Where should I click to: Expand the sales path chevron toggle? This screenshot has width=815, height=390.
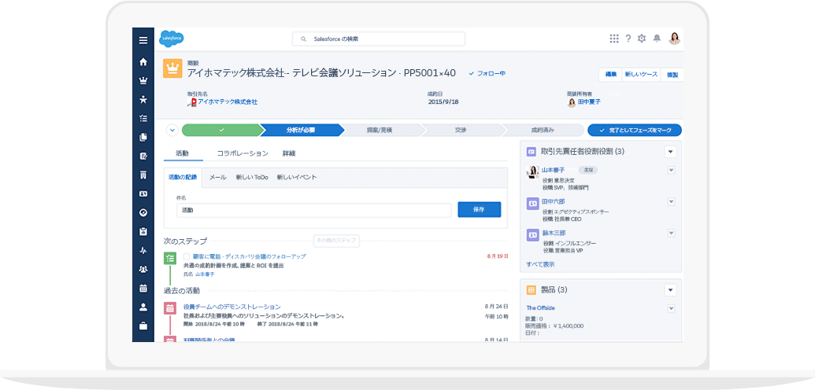172,131
